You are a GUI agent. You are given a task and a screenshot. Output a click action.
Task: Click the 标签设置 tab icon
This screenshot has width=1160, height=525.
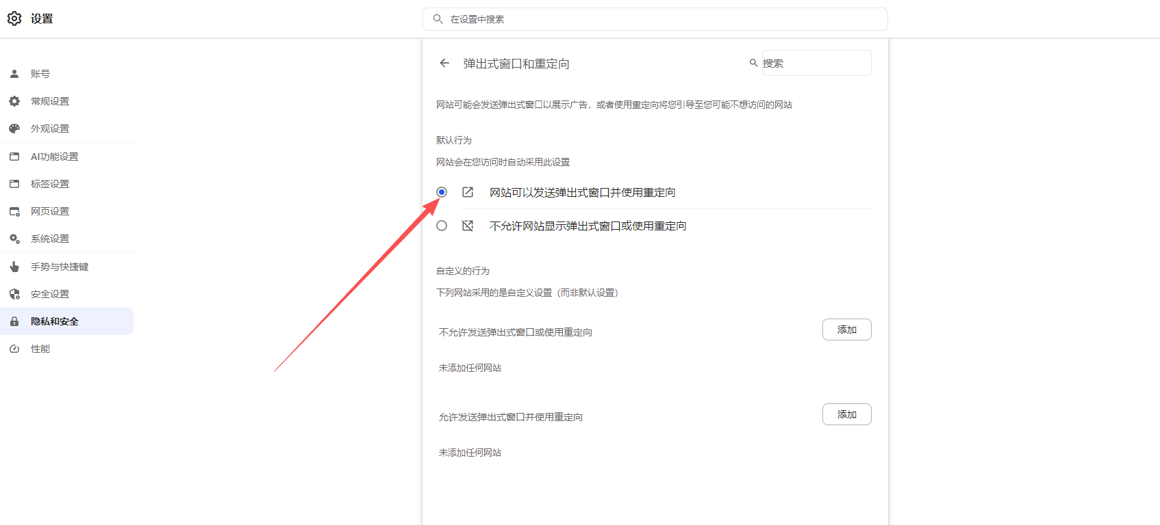pyautogui.click(x=14, y=184)
